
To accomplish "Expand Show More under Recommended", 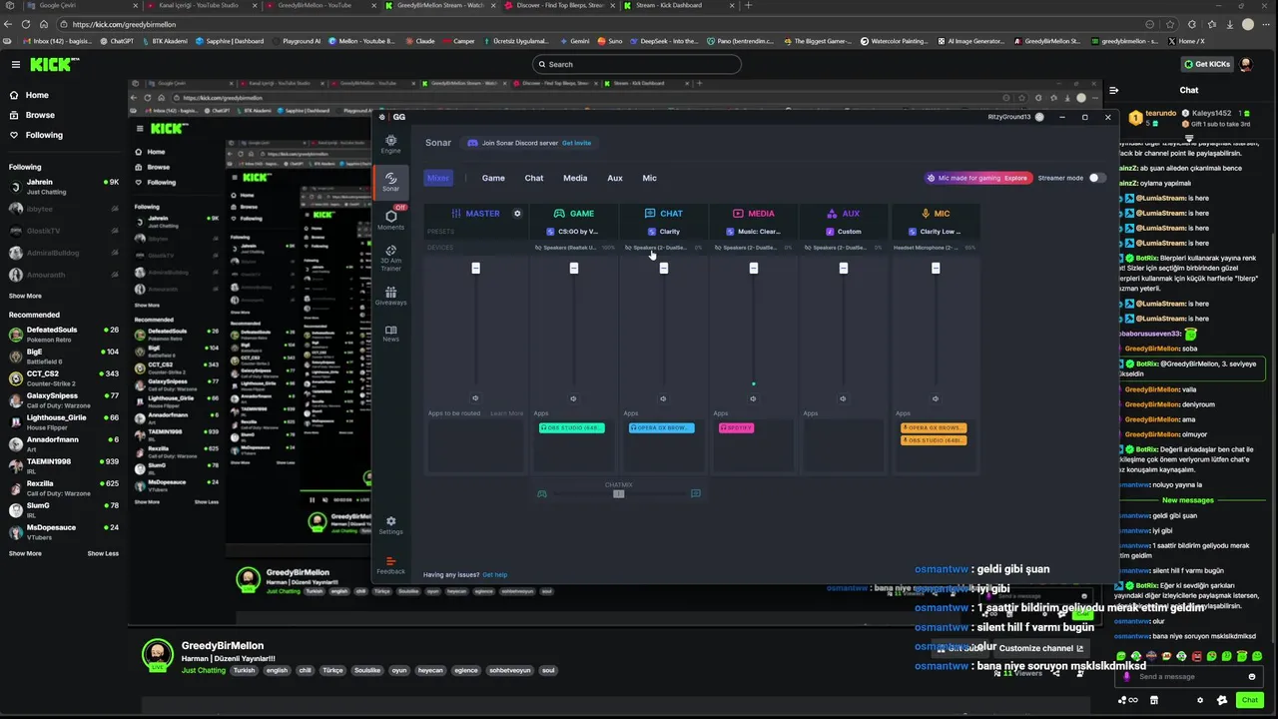I will coord(25,553).
